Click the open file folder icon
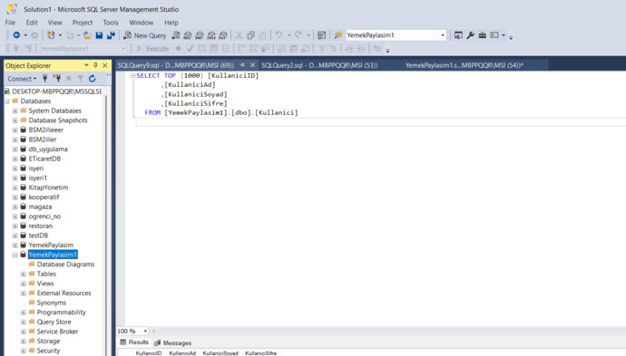Viewport: 626px width, 356px height. [87, 35]
